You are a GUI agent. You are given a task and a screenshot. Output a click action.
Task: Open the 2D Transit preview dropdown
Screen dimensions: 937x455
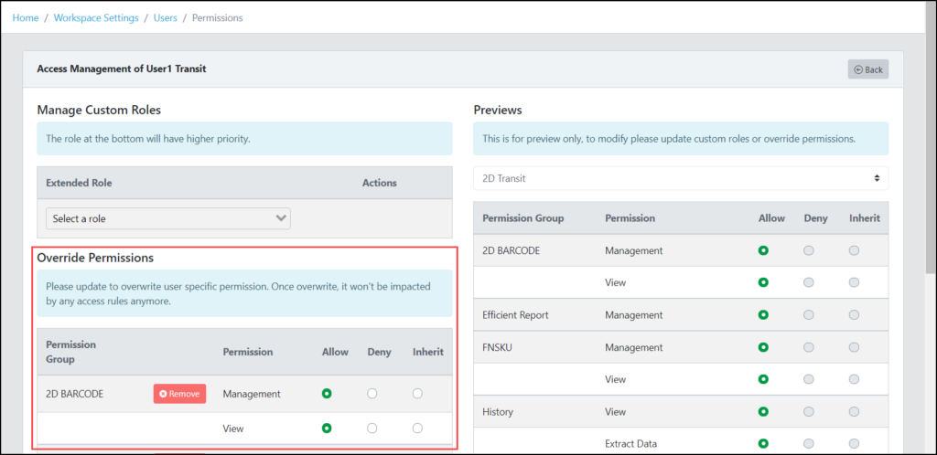681,178
